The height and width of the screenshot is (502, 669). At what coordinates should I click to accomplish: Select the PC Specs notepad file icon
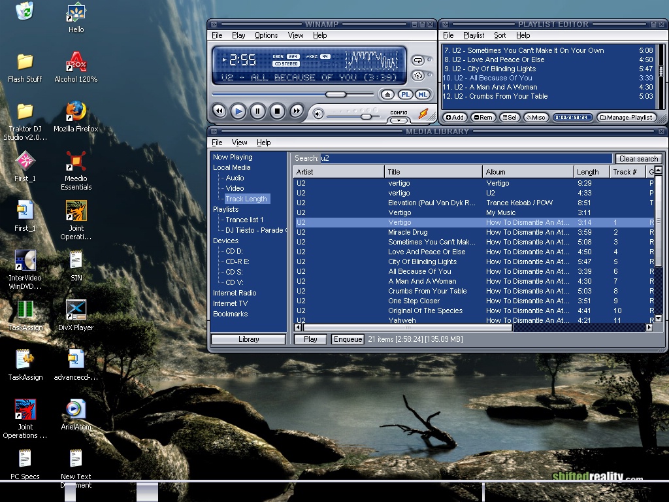tap(25, 465)
